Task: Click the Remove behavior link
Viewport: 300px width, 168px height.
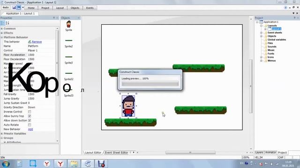Action: tap(37, 42)
